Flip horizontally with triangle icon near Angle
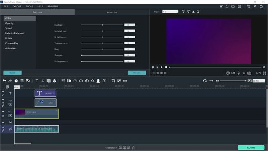Viewport: 268px width, 151px height. tap(193, 12)
